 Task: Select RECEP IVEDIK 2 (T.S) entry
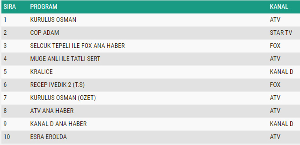57,85
